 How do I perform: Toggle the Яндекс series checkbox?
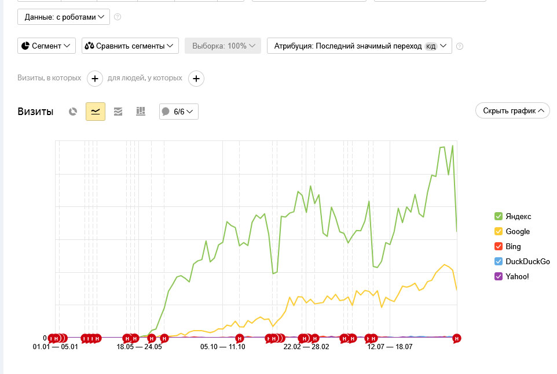point(499,216)
